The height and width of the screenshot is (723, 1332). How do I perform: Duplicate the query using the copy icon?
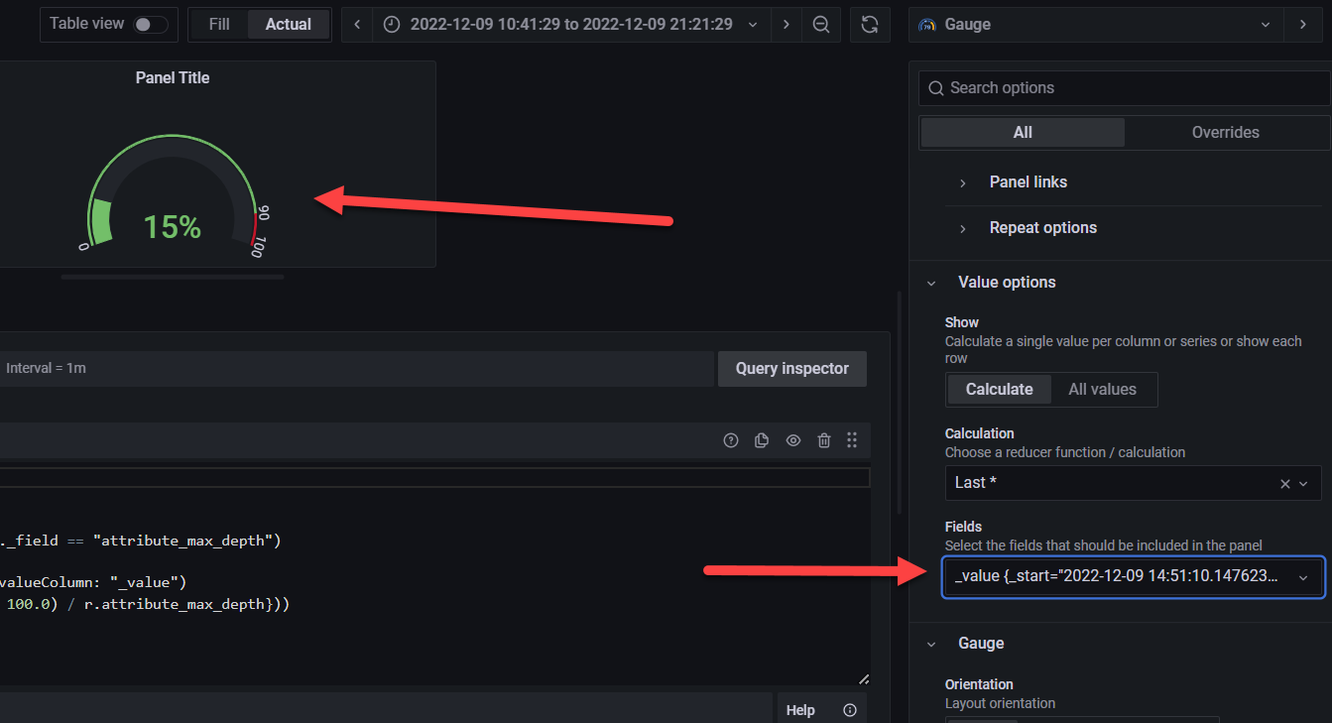[762, 439]
